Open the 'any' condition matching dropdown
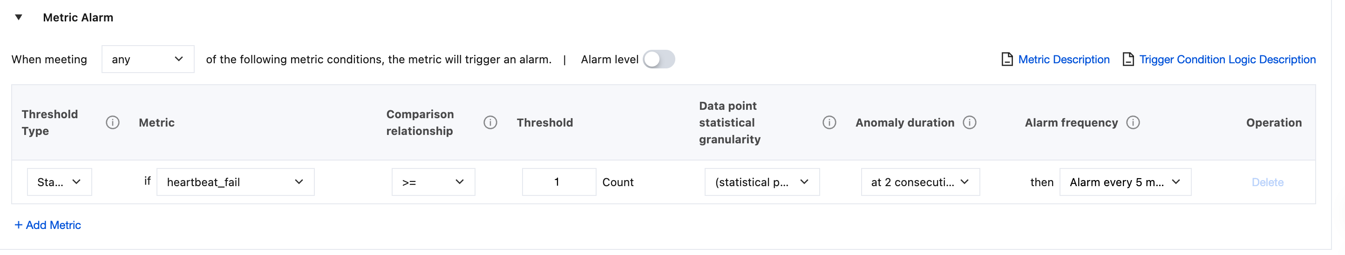The height and width of the screenshot is (255, 1345). (x=148, y=60)
